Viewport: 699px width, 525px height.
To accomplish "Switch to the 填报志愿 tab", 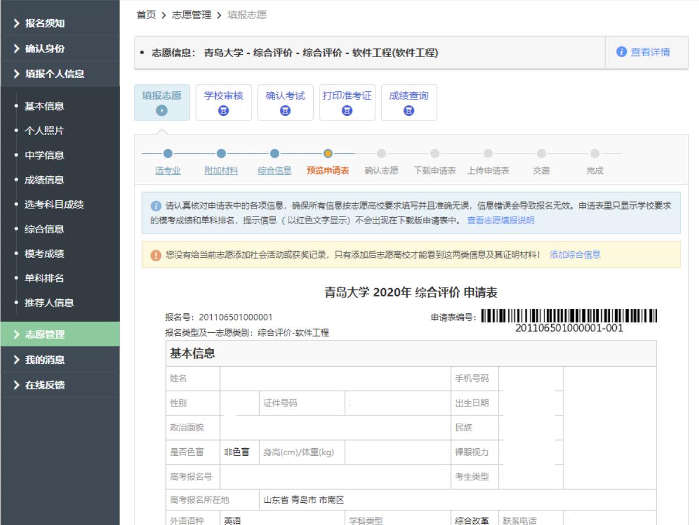I will click(162, 102).
